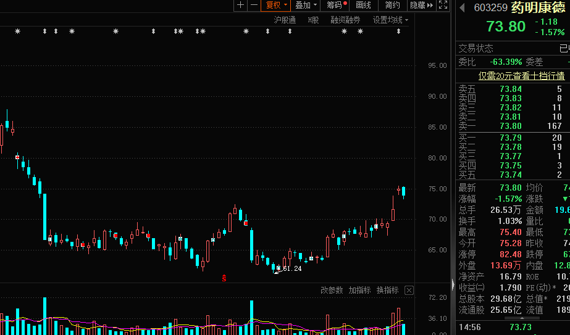
Task: Toggle 简约 simple mode
Action: [x=392, y=6]
